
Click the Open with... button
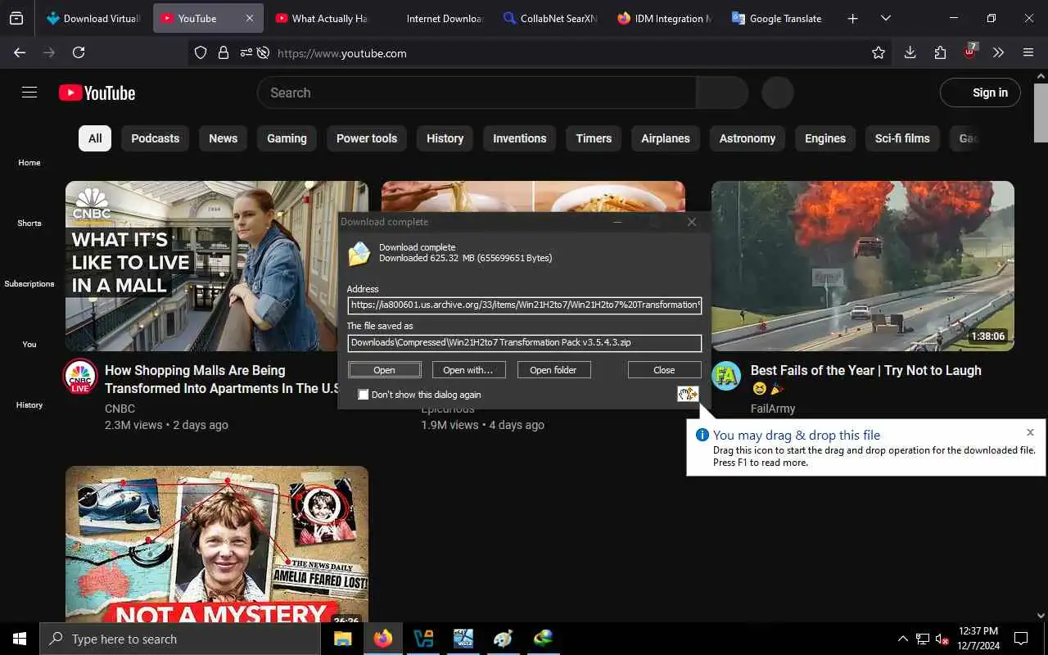pos(468,370)
